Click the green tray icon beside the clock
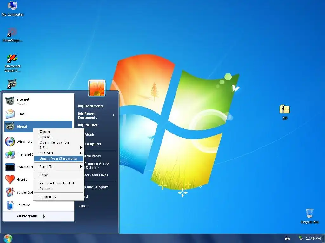Viewport: 325px width, 243px height. [301, 238]
